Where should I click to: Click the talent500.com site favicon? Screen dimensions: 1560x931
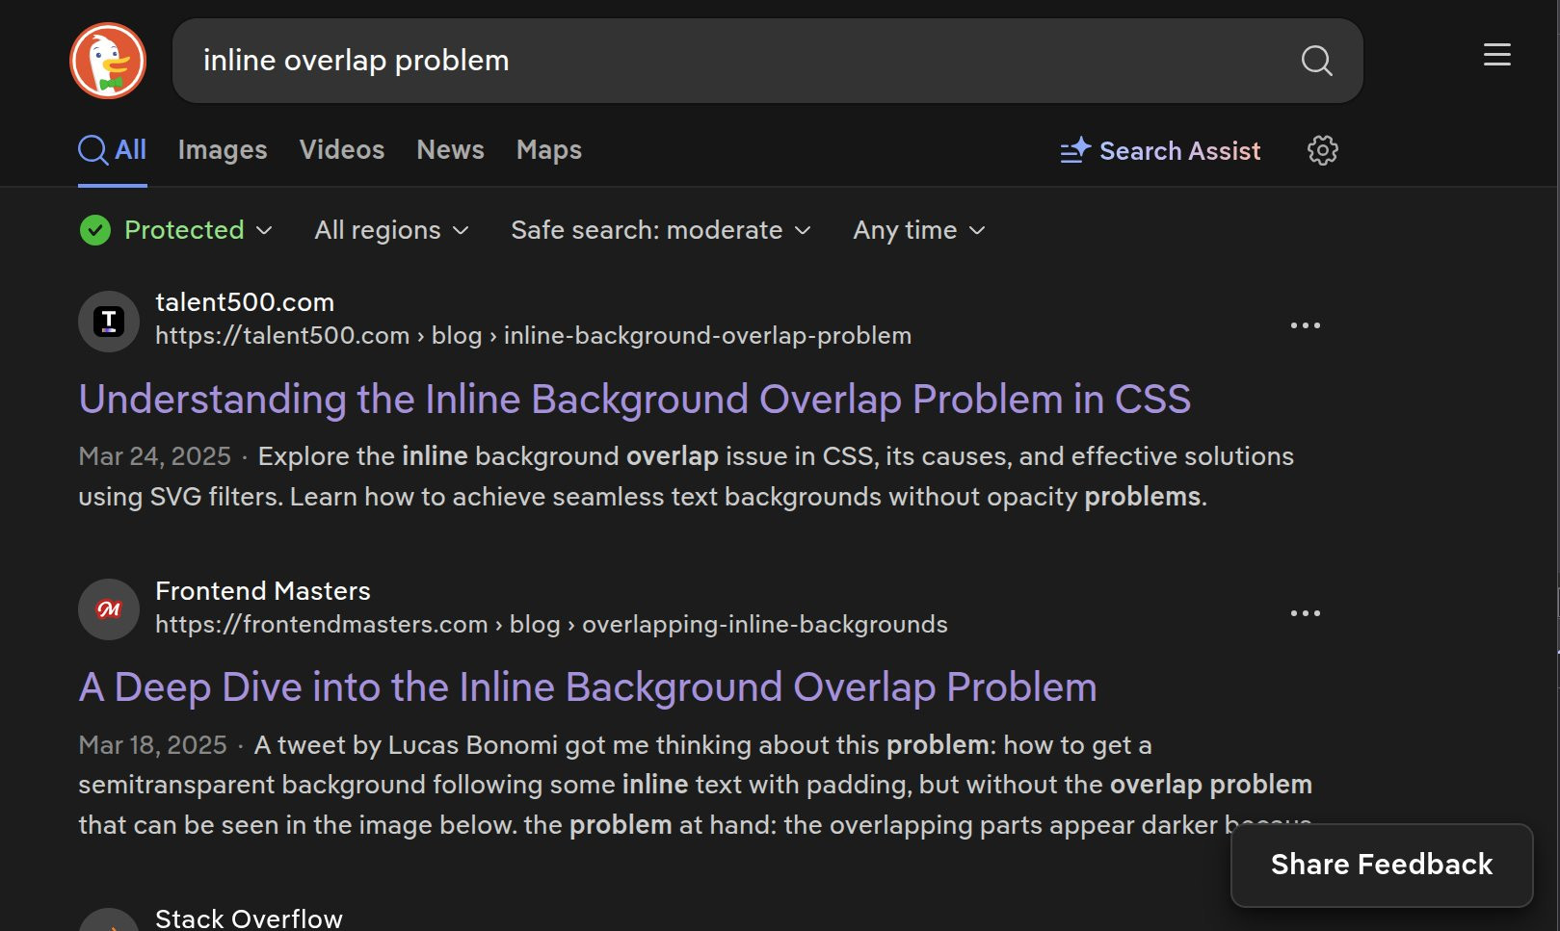(x=108, y=321)
